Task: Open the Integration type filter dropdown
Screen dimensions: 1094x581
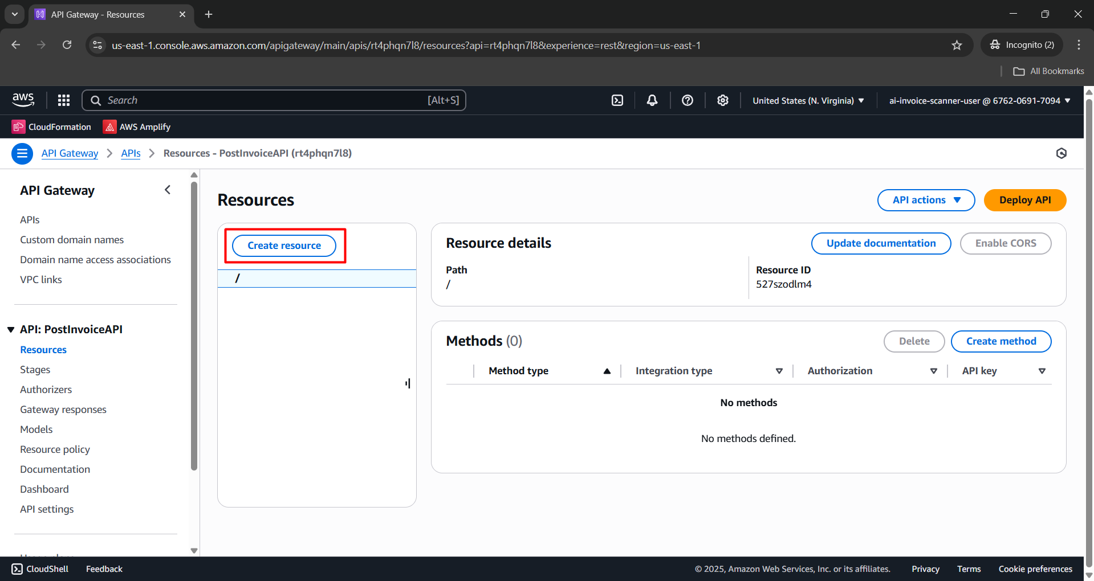Action: (779, 370)
